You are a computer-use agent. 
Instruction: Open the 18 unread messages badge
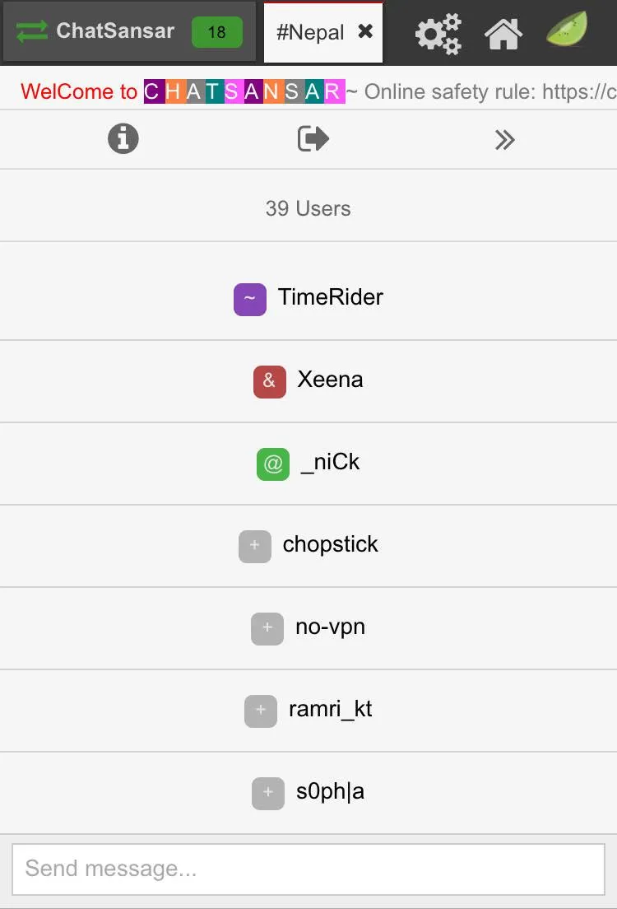point(216,32)
